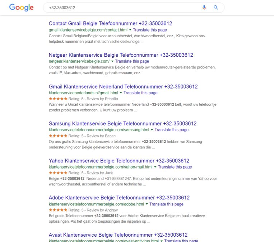The width and height of the screenshot is (274, 242).
Task: Expand dropdown arrow beside gmail.klantenservicebelgie.com URL
Action: (x=130, y=30)
